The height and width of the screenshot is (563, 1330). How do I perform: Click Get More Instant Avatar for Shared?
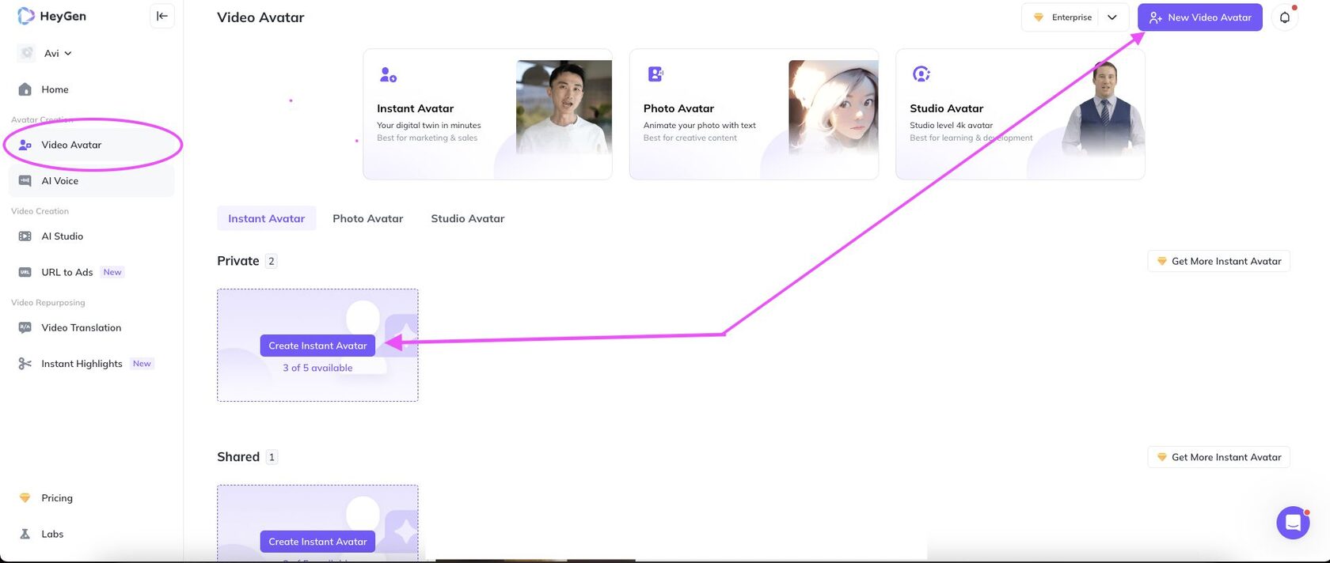[1218, 457]
